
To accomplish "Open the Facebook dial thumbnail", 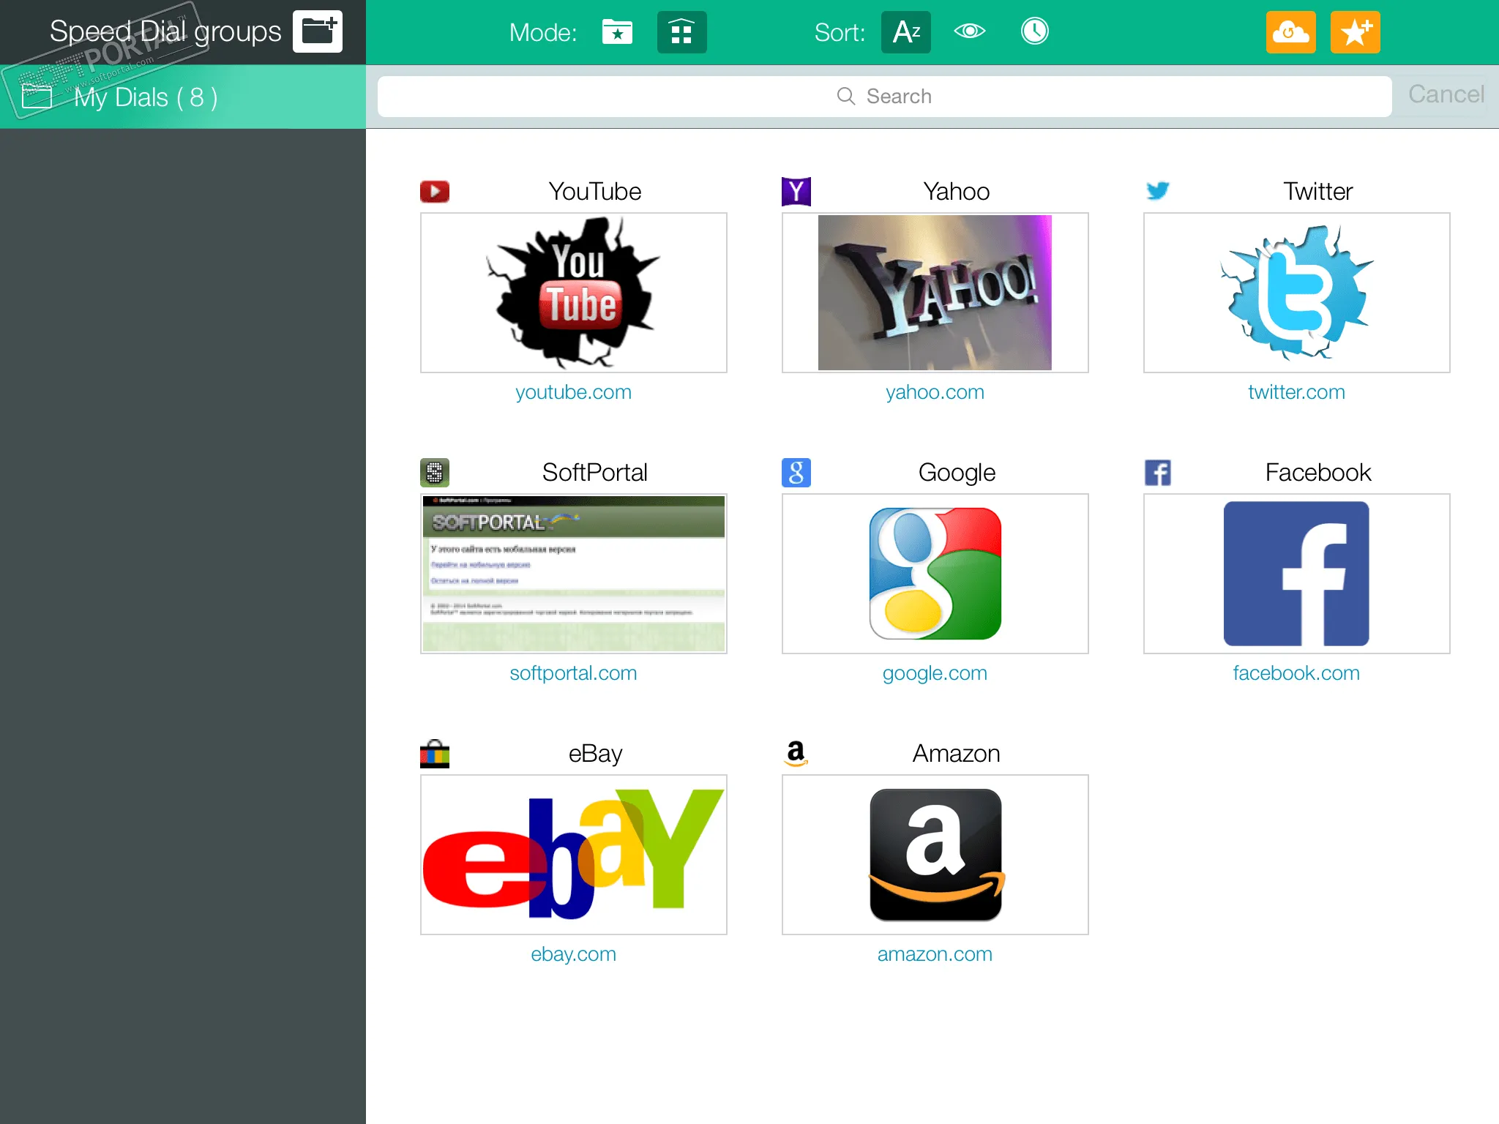I will 1297,574.
